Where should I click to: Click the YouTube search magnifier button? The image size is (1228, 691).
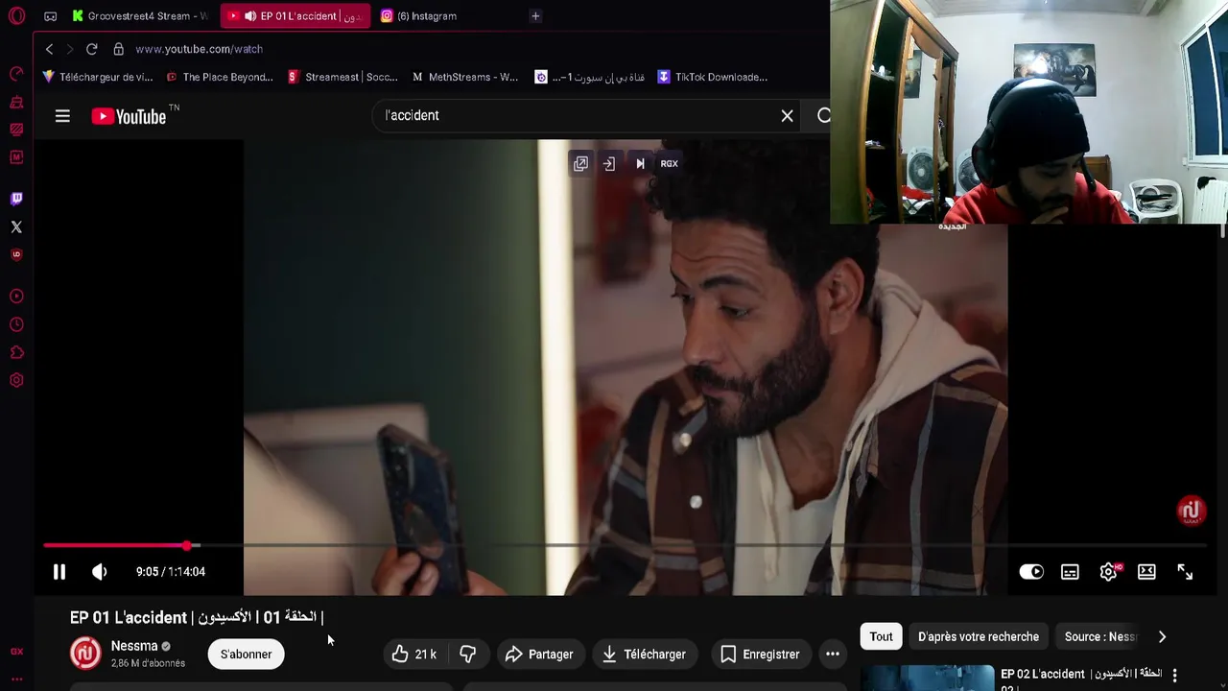[x=823, y=116]
